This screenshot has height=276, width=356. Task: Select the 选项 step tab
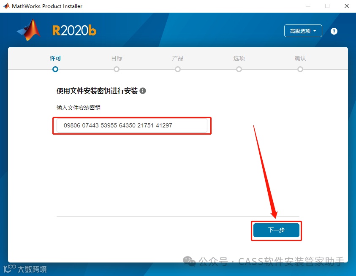239,58
